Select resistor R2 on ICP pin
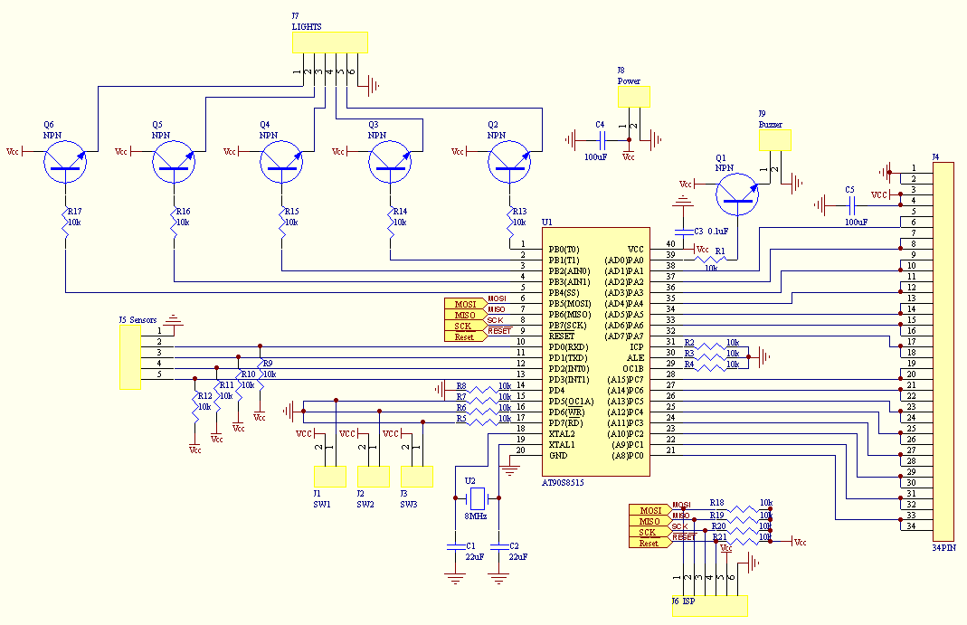Image resolution: width=967 pixels, height=625 pixels. (x=710, y=346)
